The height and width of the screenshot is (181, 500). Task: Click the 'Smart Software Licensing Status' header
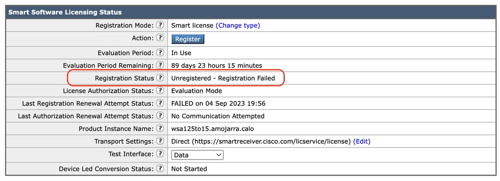click(65, 13)
